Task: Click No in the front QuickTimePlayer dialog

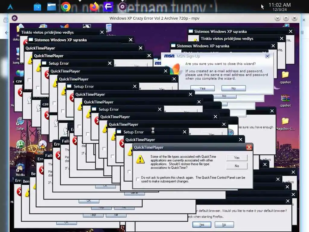Action: pos(237,166)
